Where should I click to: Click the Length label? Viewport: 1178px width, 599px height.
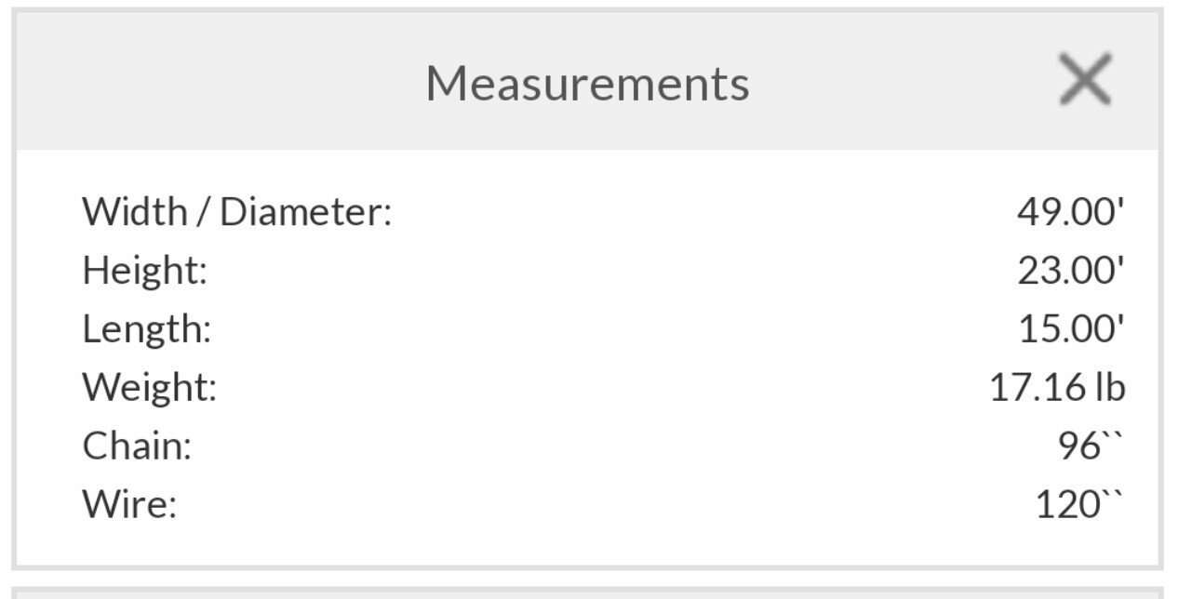[146, 328]
